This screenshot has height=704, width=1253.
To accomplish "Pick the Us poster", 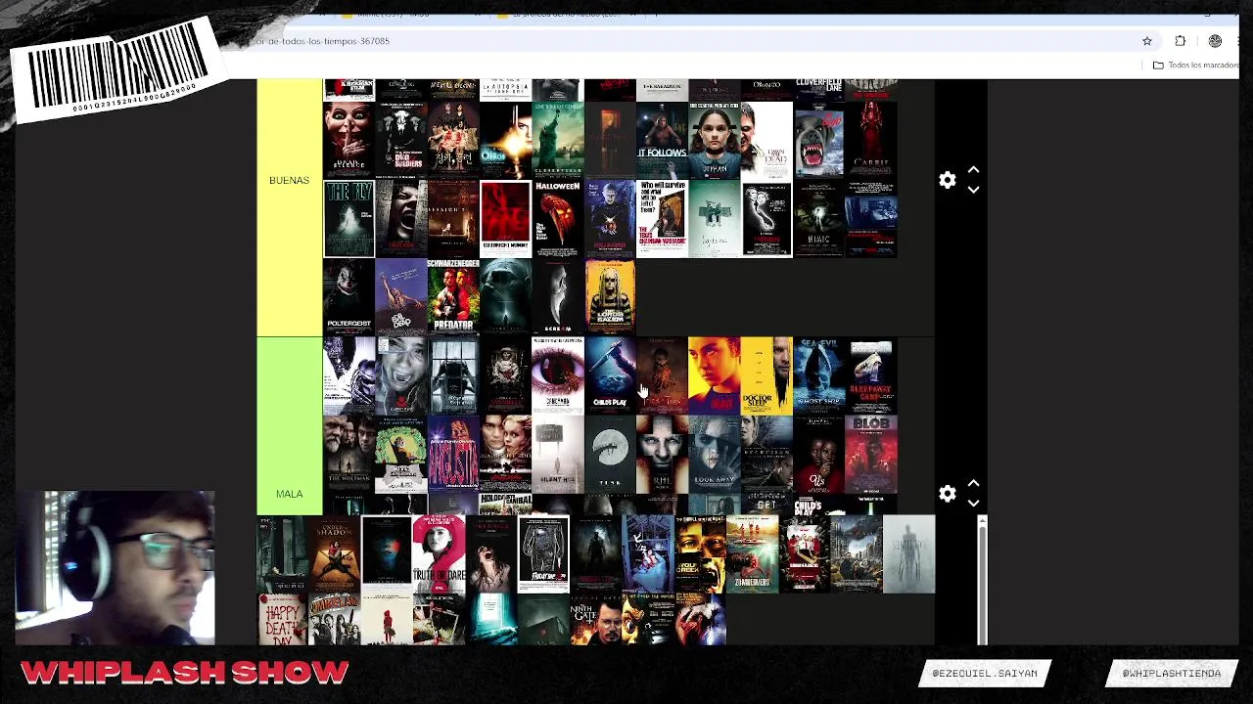I will pyautogui.click(x=818, y=454).
